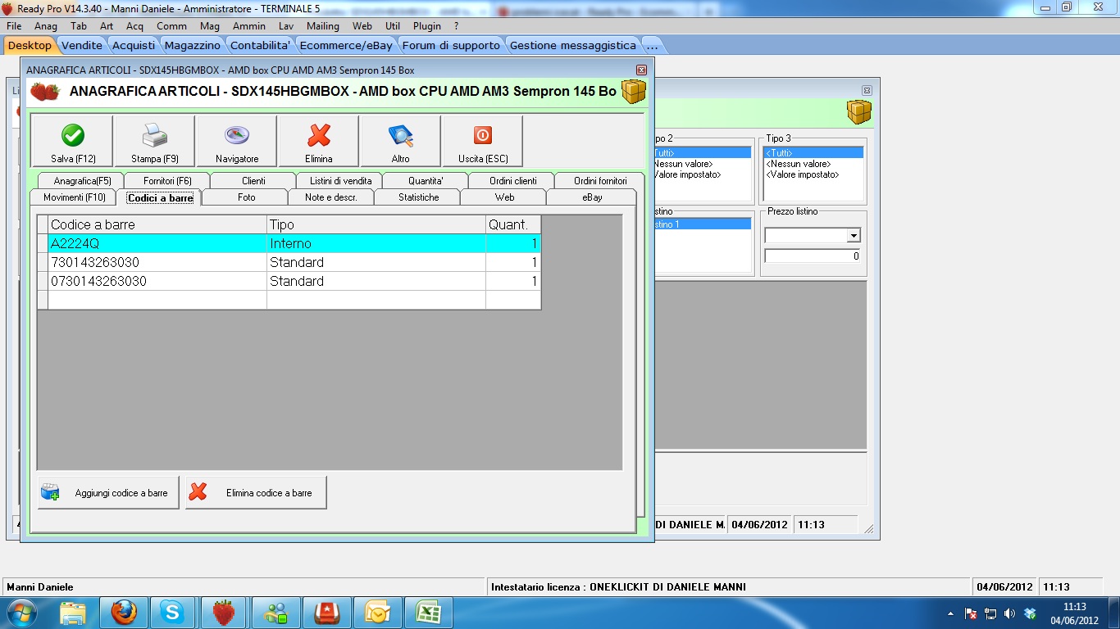Screen dimensions: 1120x629
Task: Open the Anag menu
Action: [x=46, y=26]
